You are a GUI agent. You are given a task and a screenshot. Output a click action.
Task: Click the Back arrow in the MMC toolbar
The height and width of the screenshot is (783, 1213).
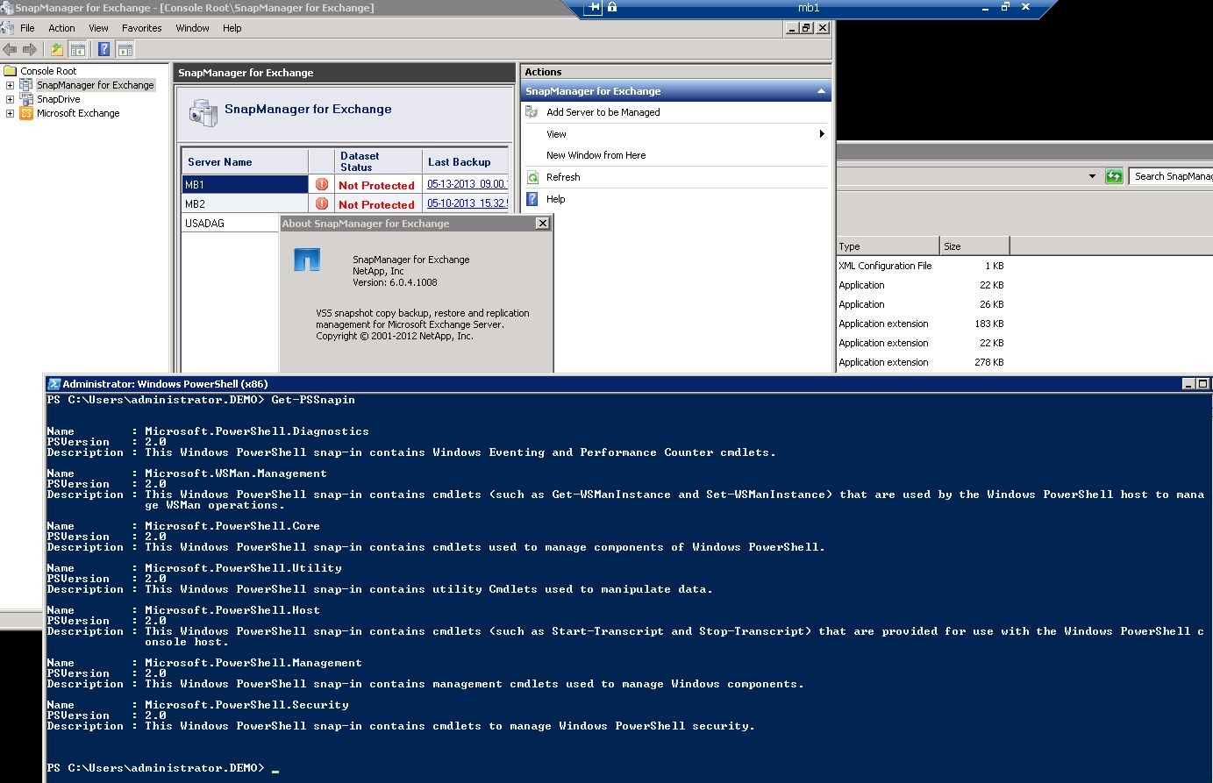[x=10, y=50]
